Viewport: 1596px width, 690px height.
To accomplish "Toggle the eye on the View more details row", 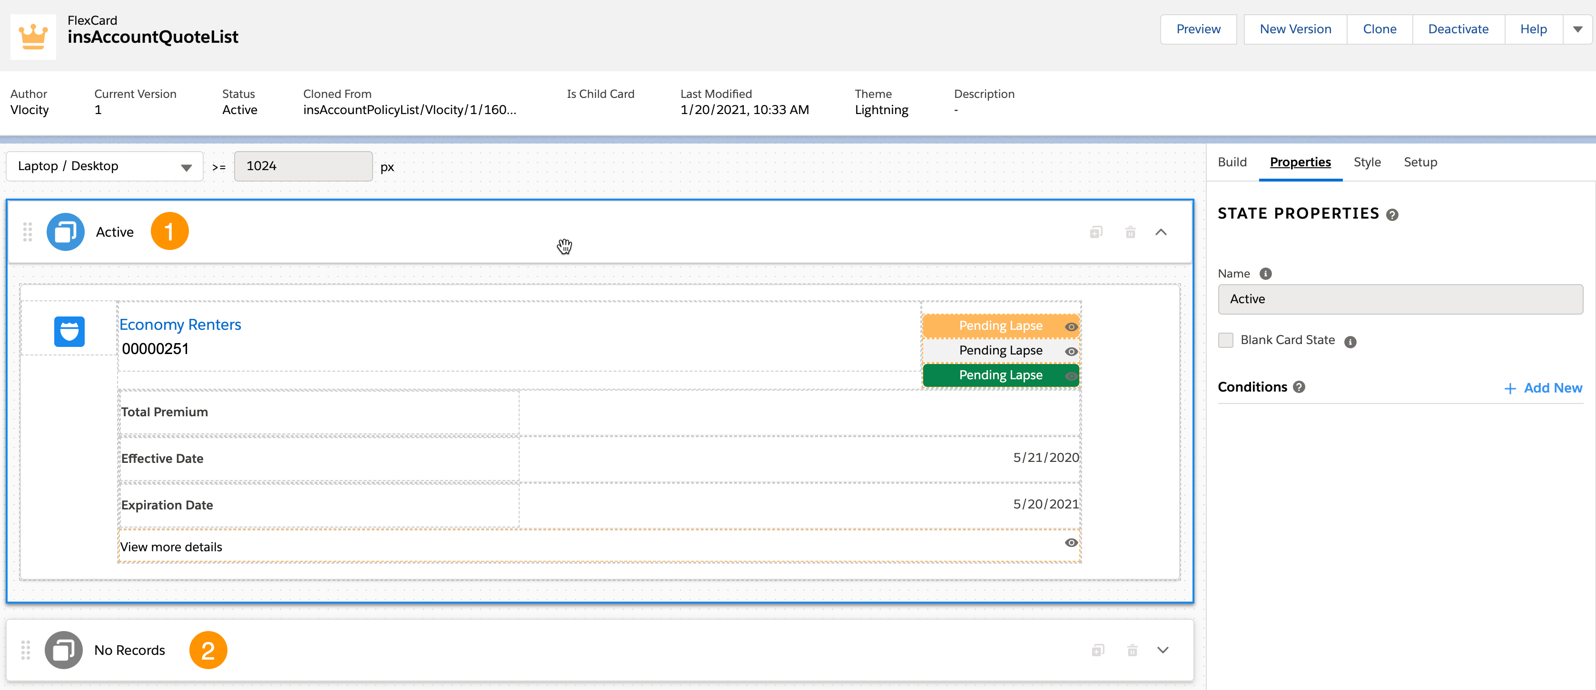I will (x=1071, y=543).
